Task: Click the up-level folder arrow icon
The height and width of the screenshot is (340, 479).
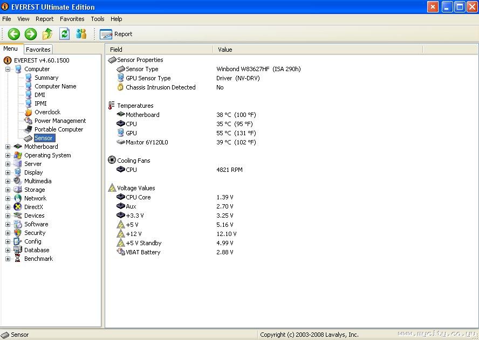Action: coord(47,34)
